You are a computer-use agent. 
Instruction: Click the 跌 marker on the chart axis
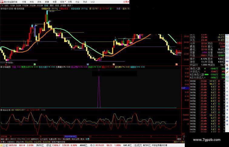click(x=35, y=64)
